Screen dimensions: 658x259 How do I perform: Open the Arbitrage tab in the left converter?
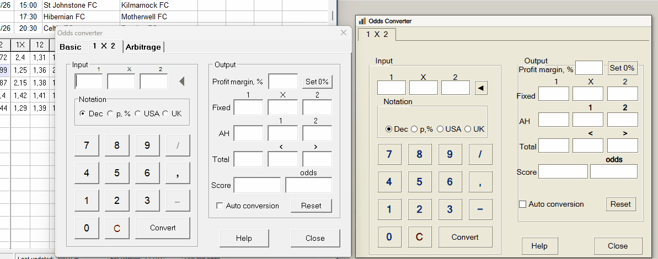143,47
